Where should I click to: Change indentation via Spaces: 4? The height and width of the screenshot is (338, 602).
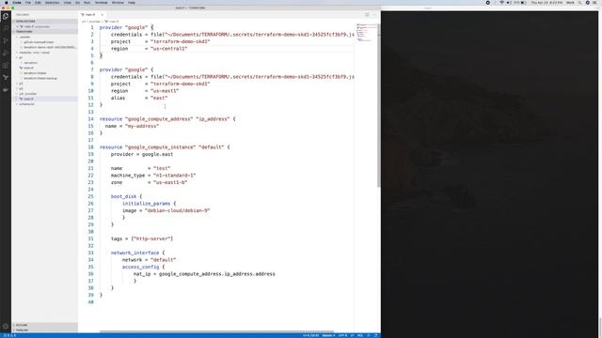(x=328, y=335)
